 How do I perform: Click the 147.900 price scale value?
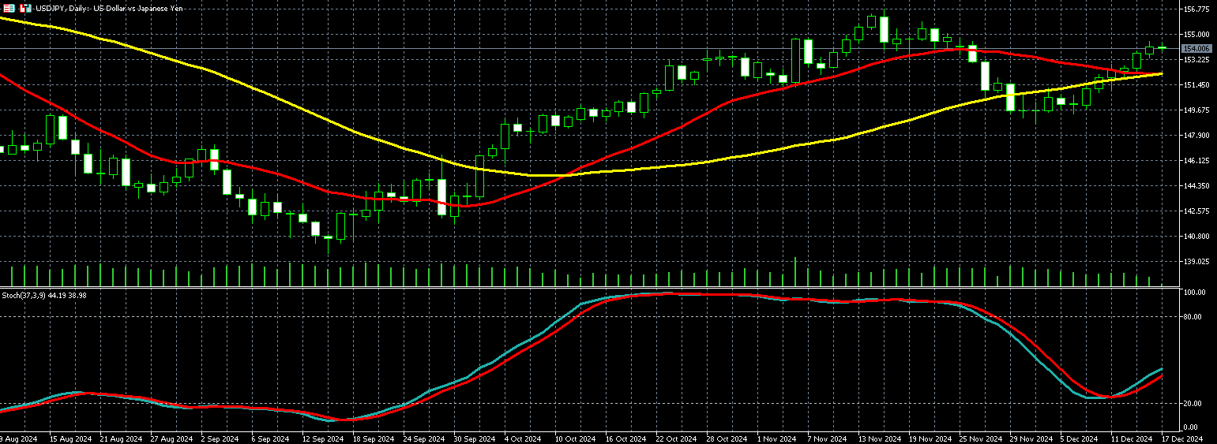(x=1196, y=136)
